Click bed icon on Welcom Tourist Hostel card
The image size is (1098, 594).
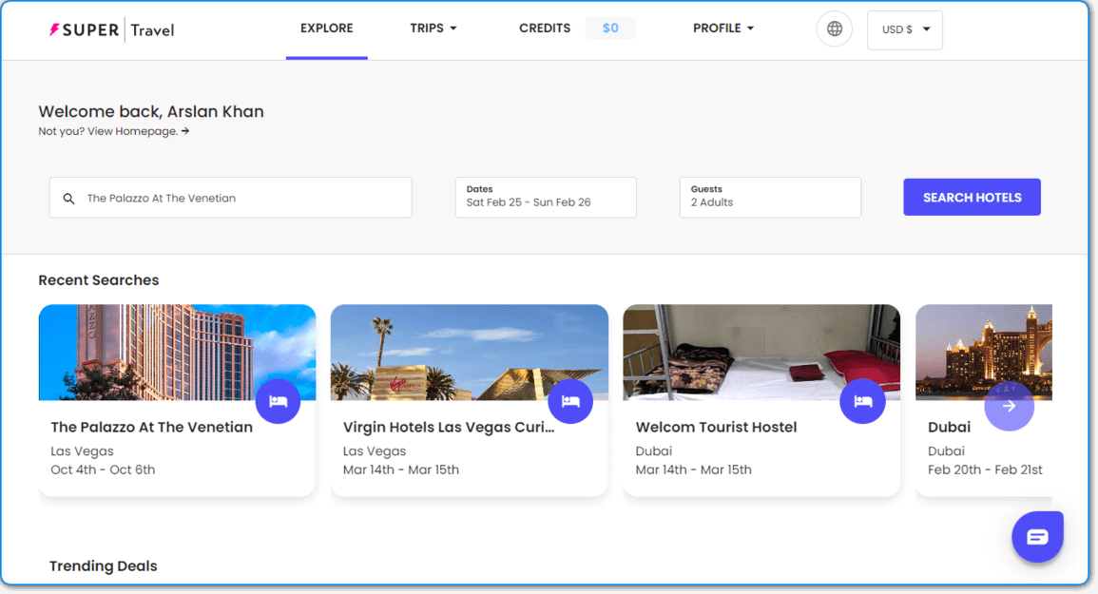point(863,401)
